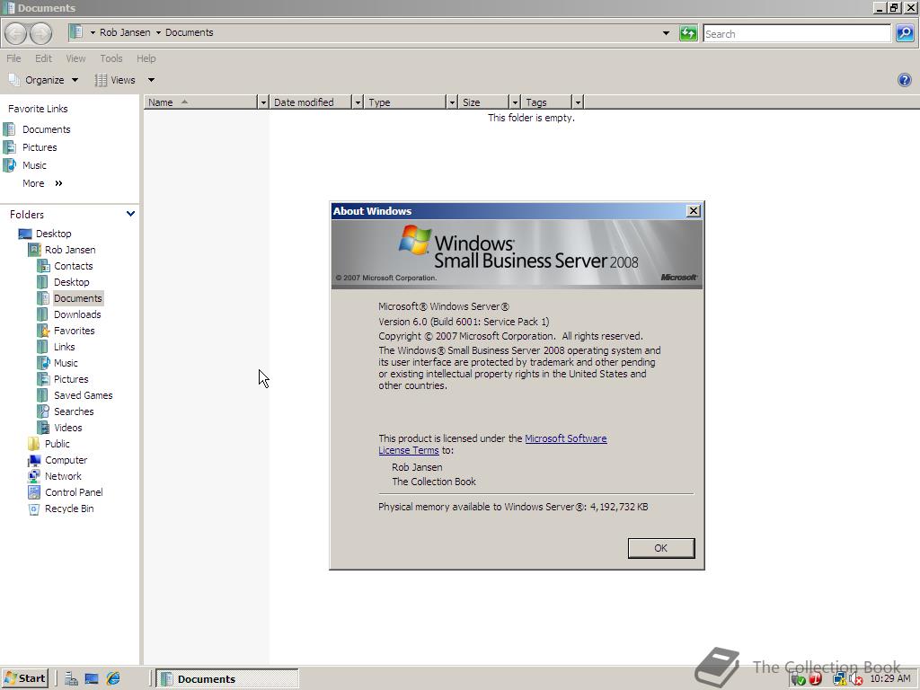Click network status tray icon
The image size is (920, 690).
coord(839,679)
